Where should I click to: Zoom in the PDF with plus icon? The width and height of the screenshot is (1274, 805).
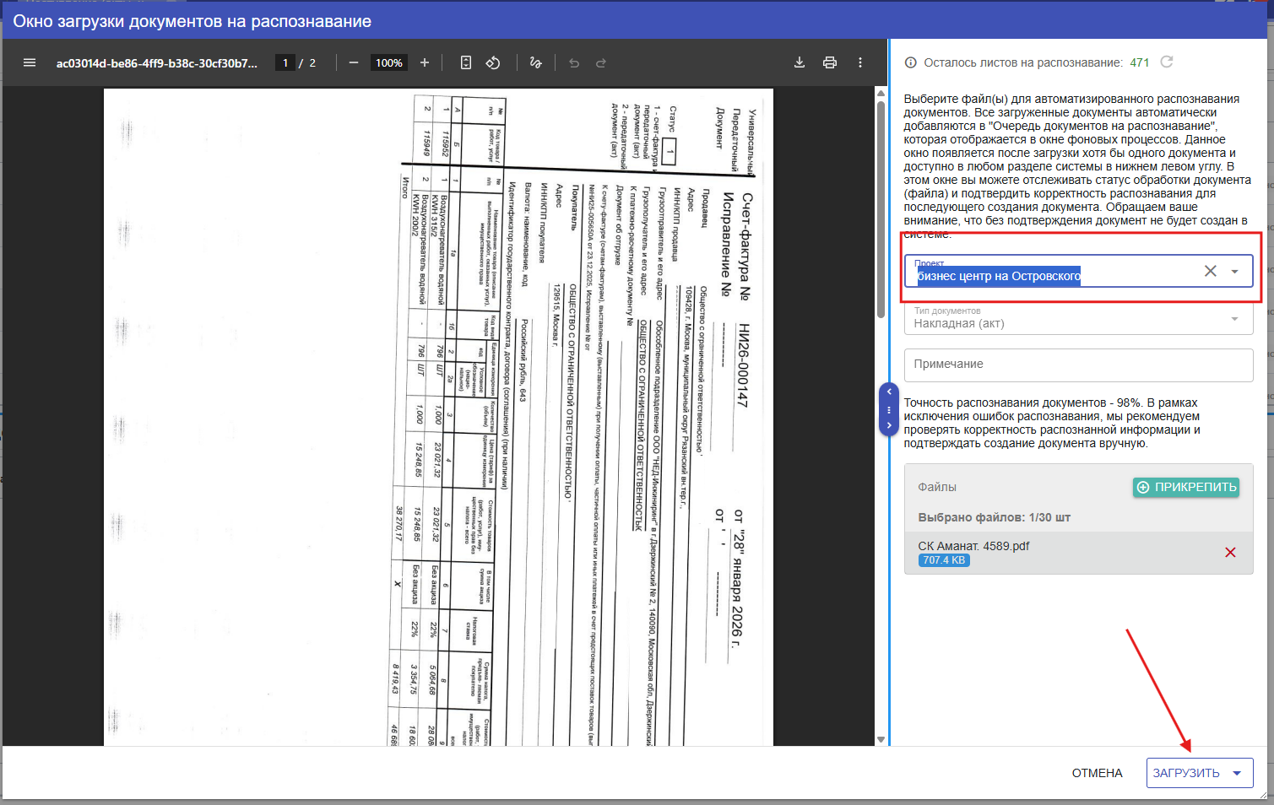click(425, 63)
